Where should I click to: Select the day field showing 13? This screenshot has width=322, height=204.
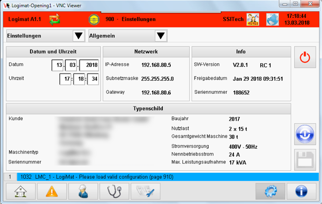(x=57, y=65)
